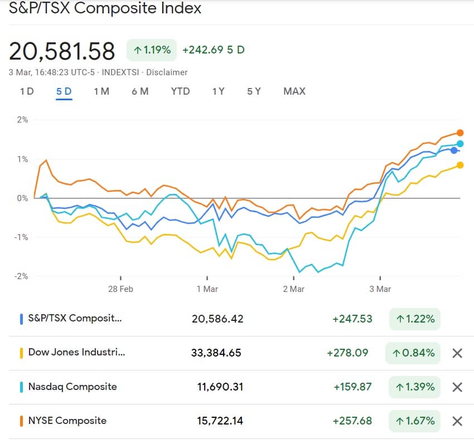Click the 1 Mar date label on chart

point(207,289)
